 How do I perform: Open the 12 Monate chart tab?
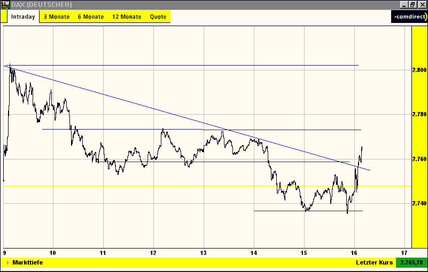127,17
